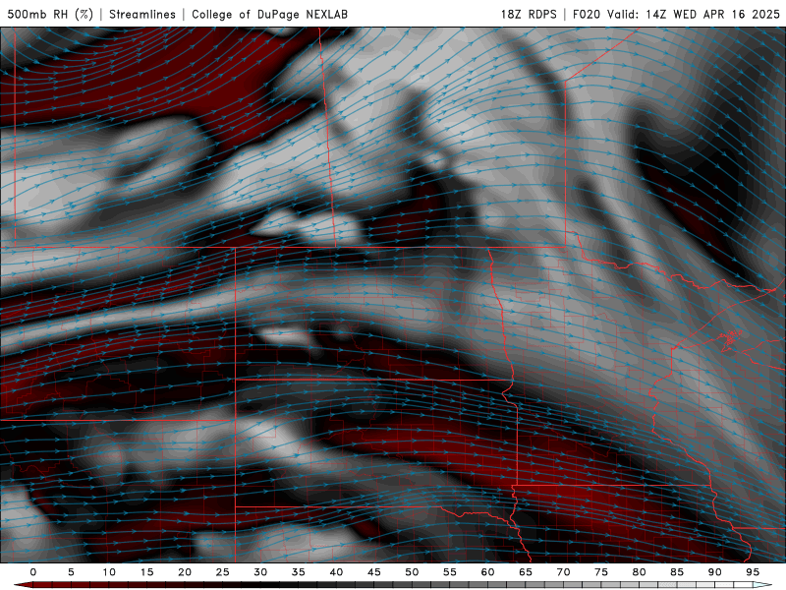
Task: Click 'Valid: 14Z WED APR 16 2025' text
Action: click(694, 14)
